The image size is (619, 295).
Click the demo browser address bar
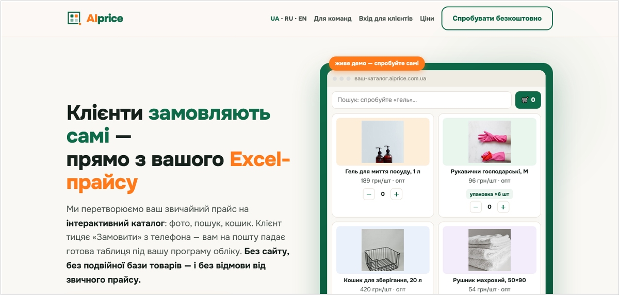click(436, 78)
